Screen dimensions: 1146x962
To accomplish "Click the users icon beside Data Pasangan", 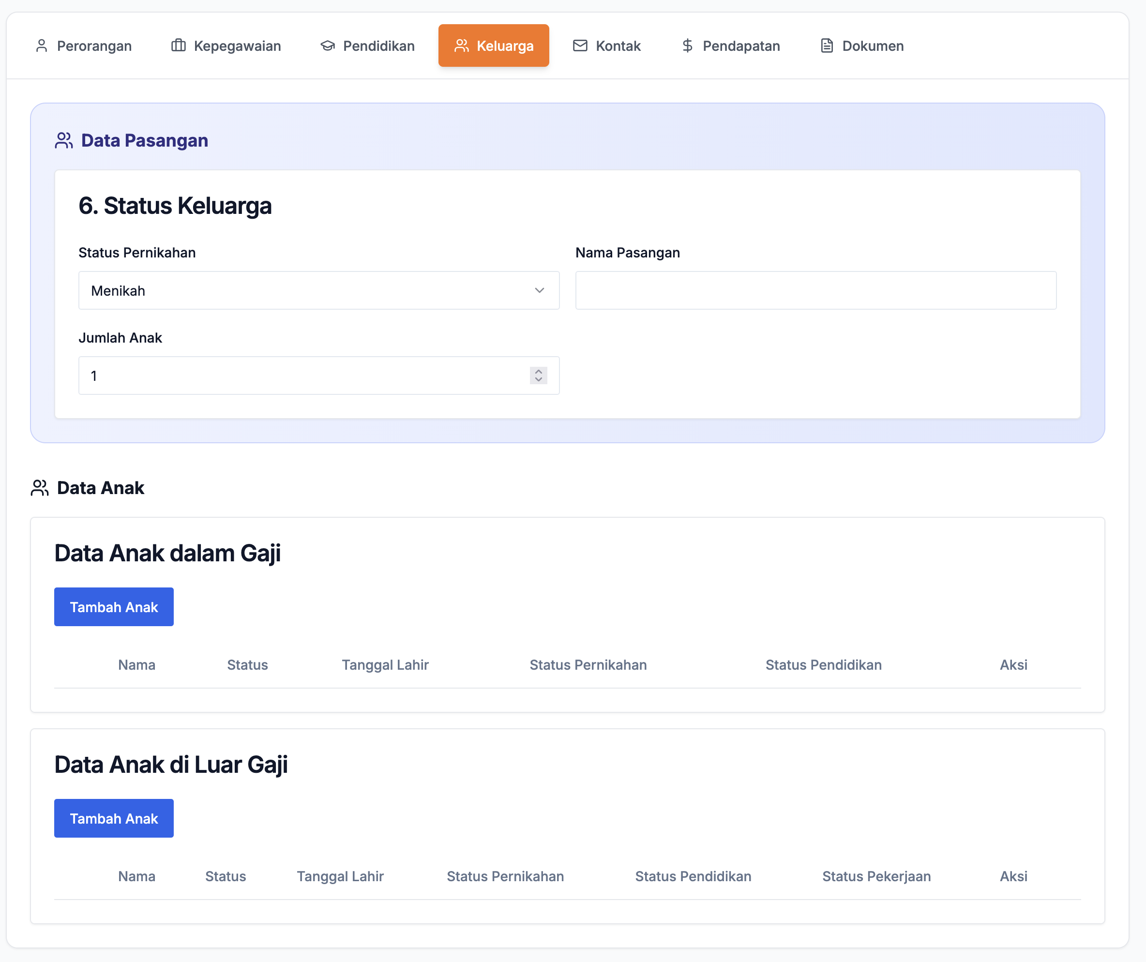I will point(64,141).
